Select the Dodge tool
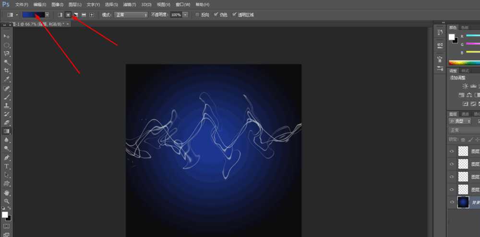This screenshot has height=237, width=480. 6,148
